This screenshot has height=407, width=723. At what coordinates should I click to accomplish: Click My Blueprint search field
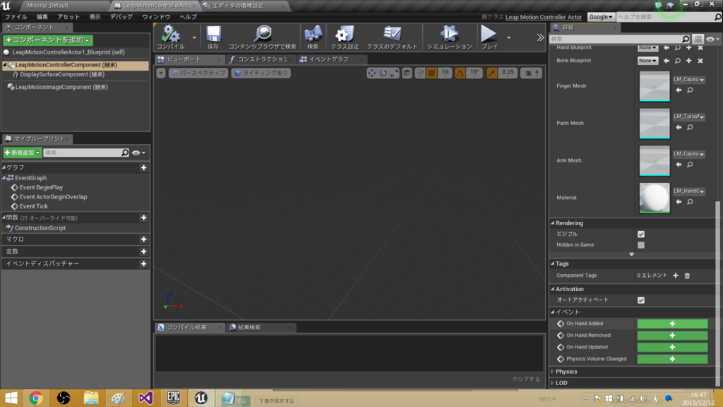click(x=86, y=153)
